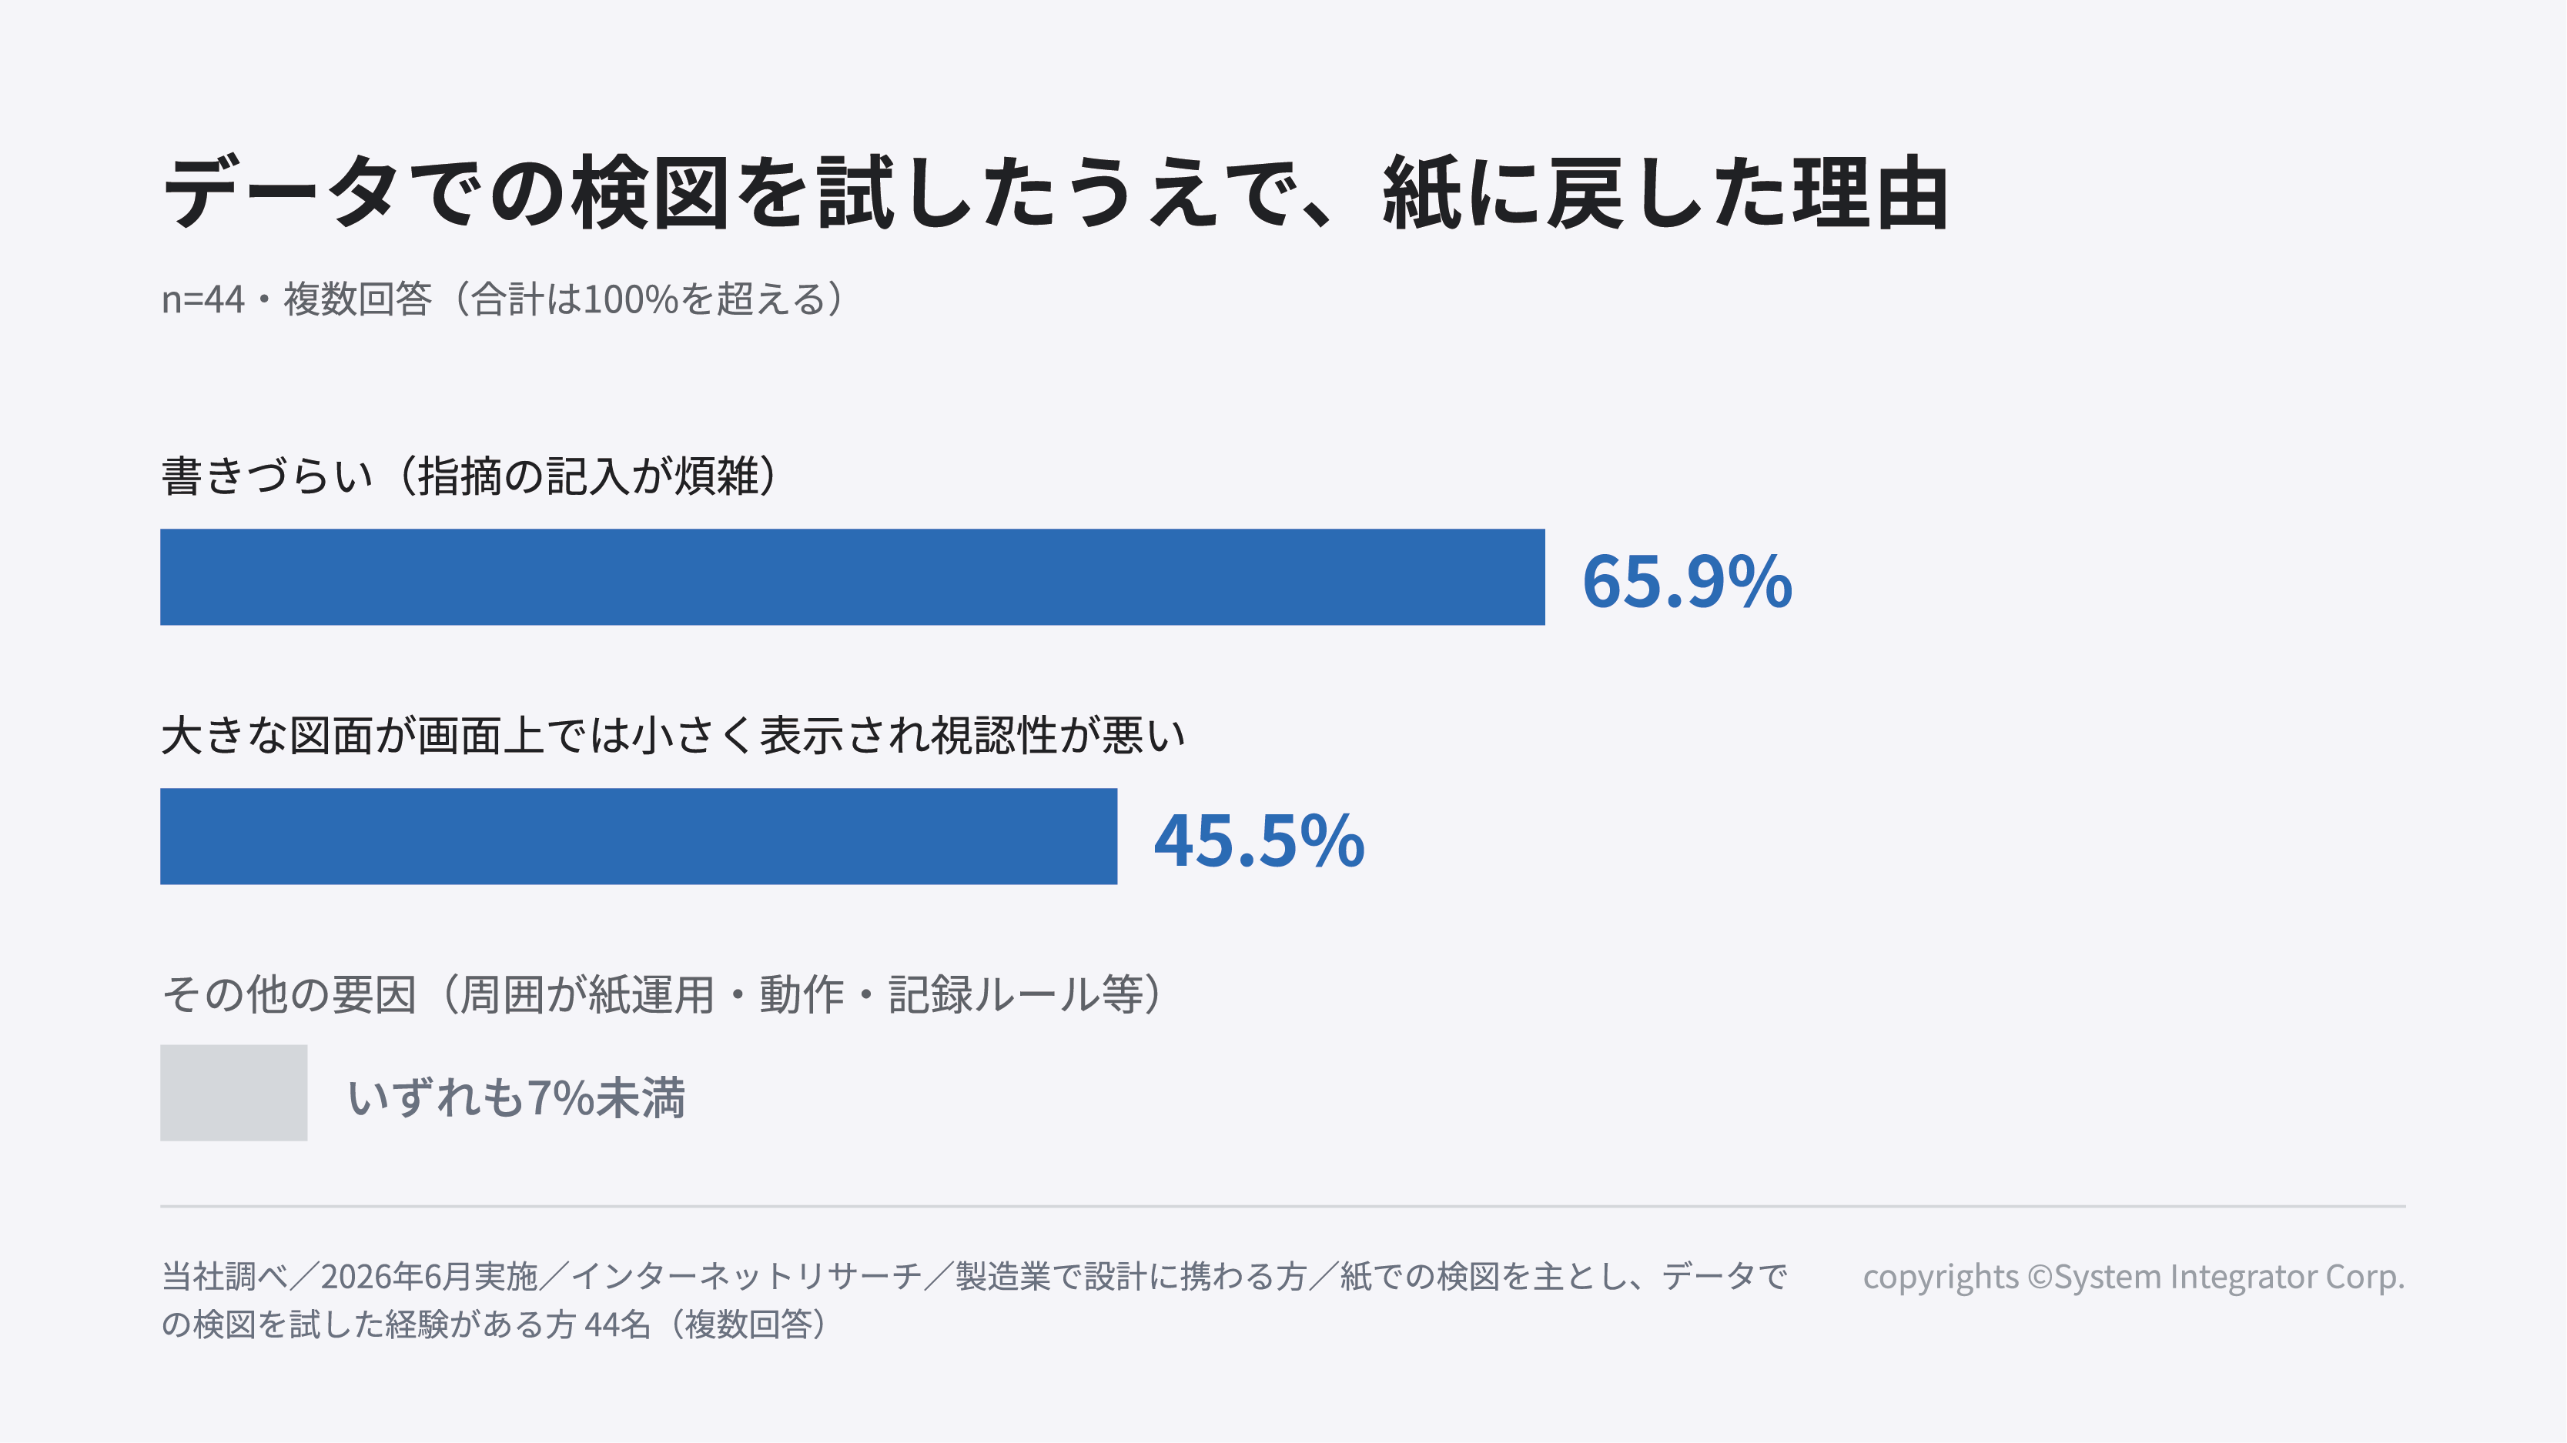
Task: Click 指摘の記入が煩雑 in parentheses
Action: pyautogui.click(x=588, y=475)
